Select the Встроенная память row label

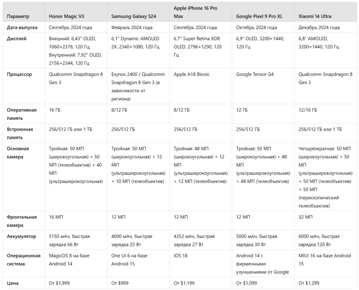click(20, 133)
